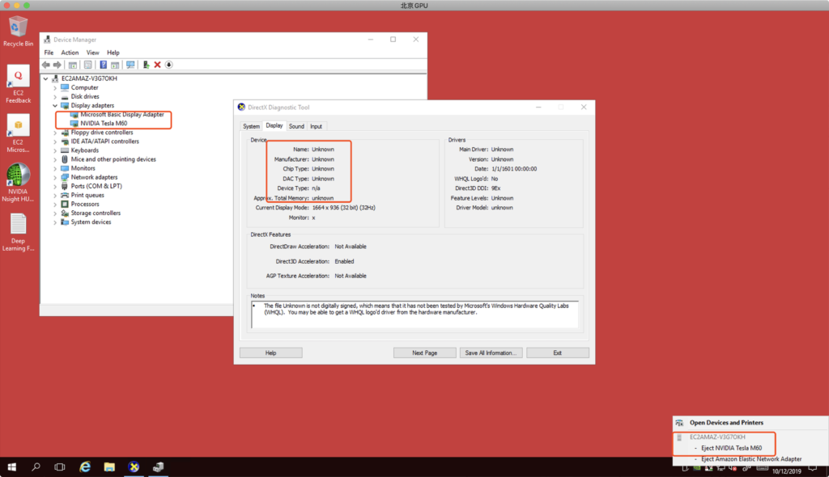Open Internet Explorer from the taskbar
The image size is (829, 477).
coord(85,466)
